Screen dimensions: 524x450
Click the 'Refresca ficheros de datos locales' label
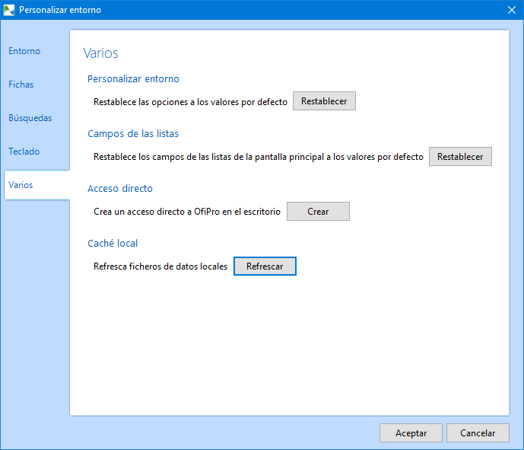point(160,266)
